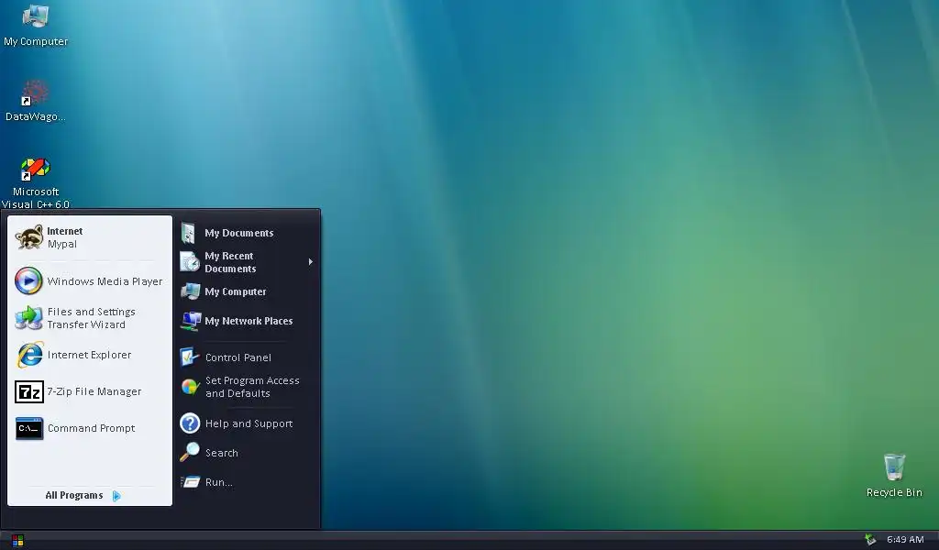Viewport: 939px width, 550px height.
Task: Click the Internet Explorer icon
Action: point(28,355)
